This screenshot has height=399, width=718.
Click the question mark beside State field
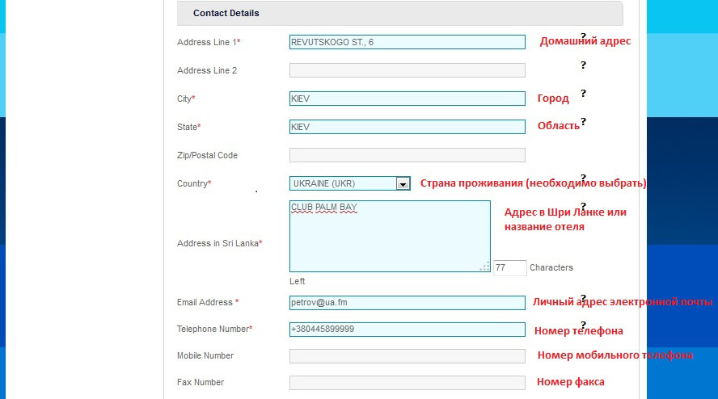pos(583,122)
